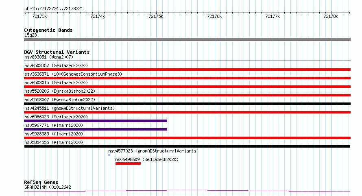Open the DGV Structural Variants track heading
This screenshot has height=196, width=362.
(x=57, y=52)
